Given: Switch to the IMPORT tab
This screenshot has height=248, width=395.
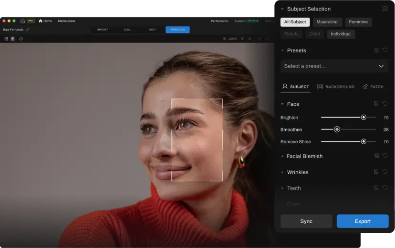Looking at the screenshot, I should click(x=102, y=30).
